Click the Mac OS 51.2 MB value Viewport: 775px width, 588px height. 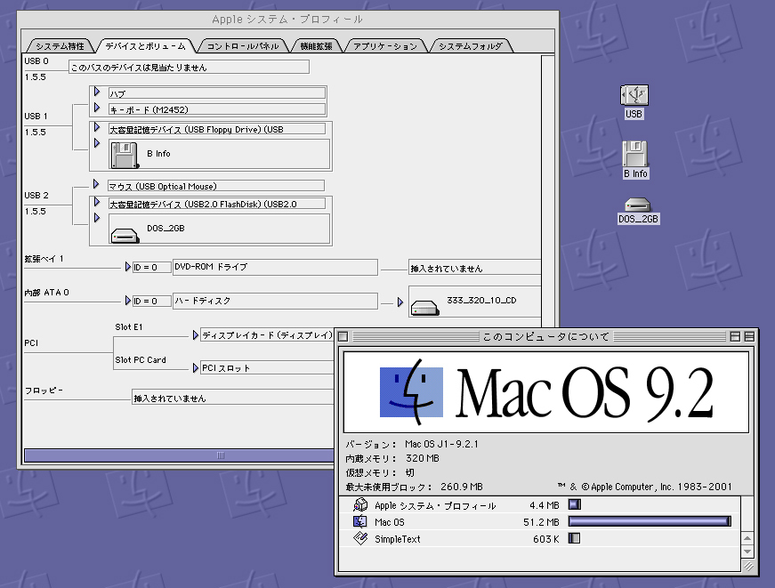click(x=541, y=522)
